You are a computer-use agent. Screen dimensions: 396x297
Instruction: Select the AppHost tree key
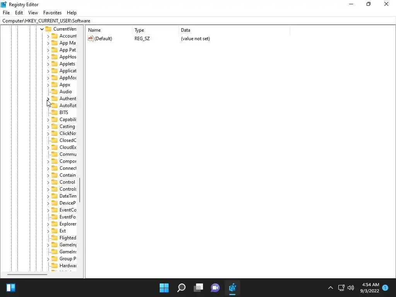click(x=68, y=57)
